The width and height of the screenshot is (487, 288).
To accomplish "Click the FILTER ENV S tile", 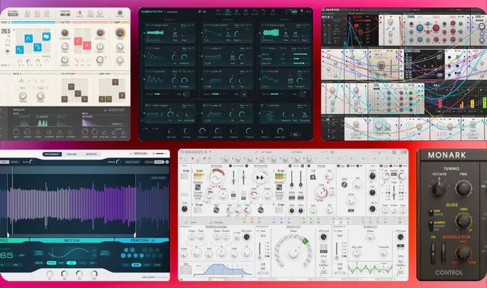I will click(x=78, y=93).
